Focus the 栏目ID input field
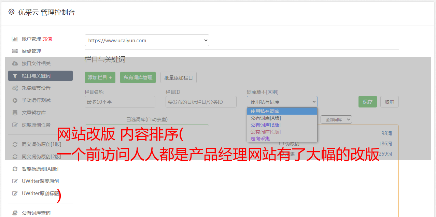The image size is (436, 217). tap(201, 102)
